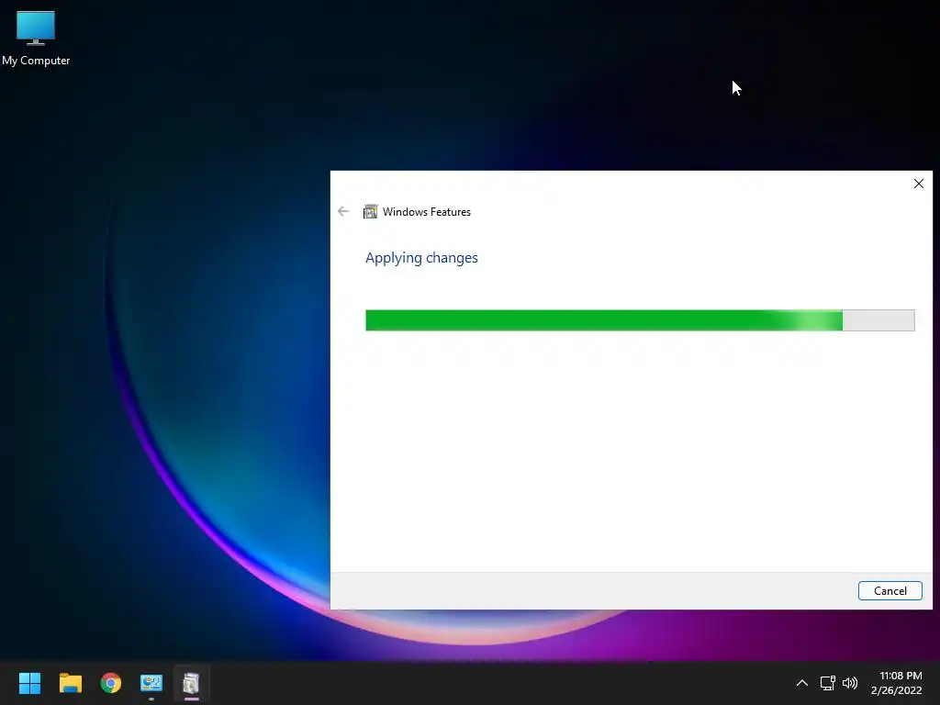Viewport: 940px width, 705px height.
Task: Show hidden system tray icons
Action: (x=801, y=683)
